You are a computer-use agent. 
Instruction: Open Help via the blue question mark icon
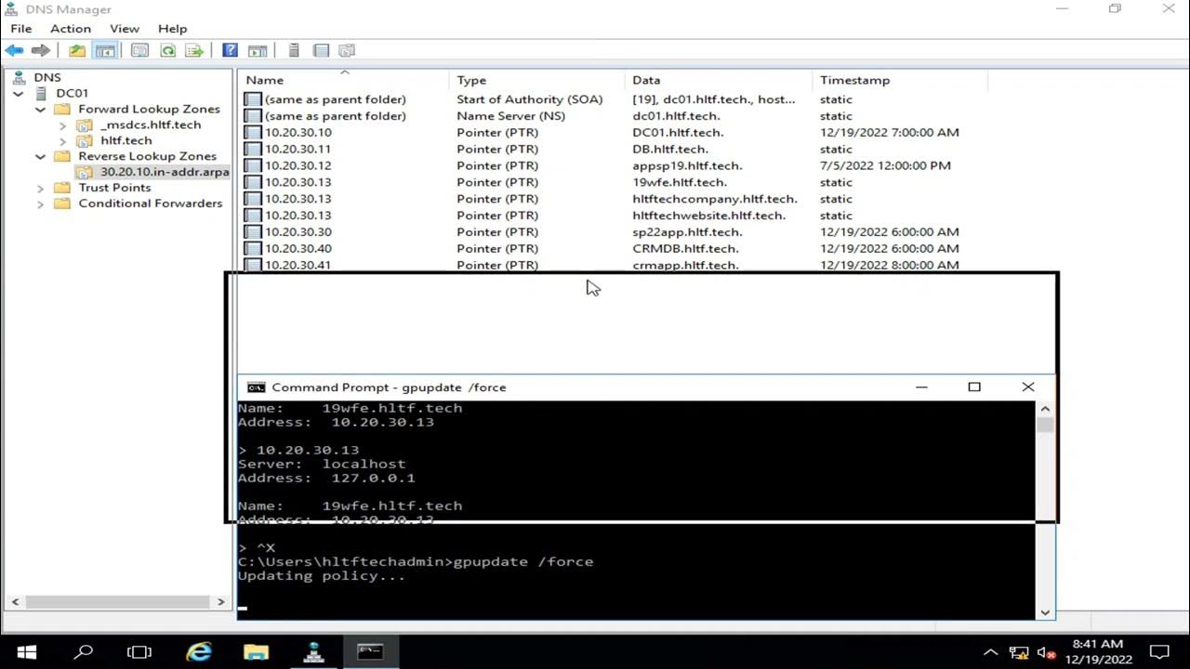(230, 50)
